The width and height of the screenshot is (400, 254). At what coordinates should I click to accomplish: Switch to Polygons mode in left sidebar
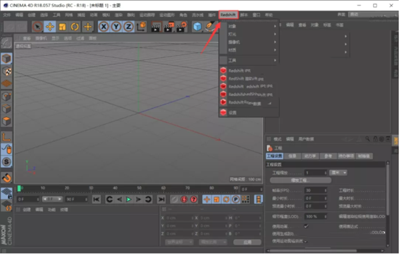click(x=7, y=121)
